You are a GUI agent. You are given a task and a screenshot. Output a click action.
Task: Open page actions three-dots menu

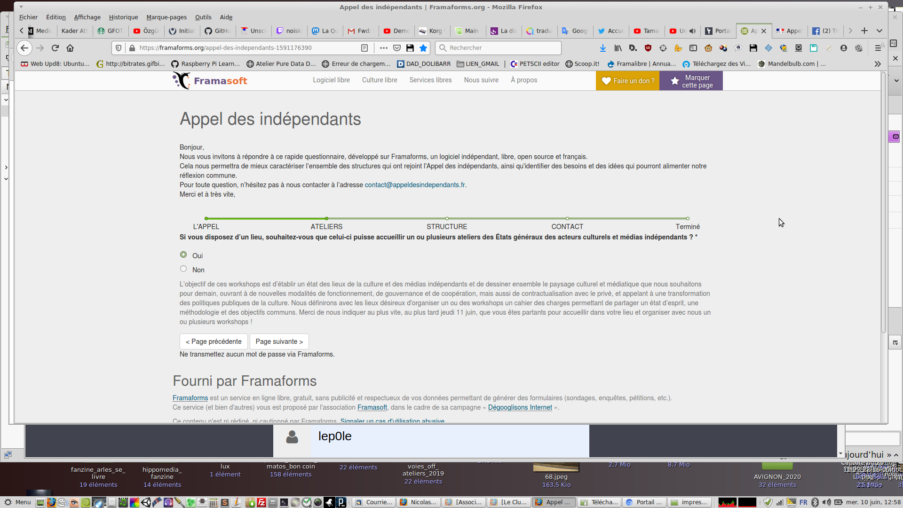pos(384,48)
